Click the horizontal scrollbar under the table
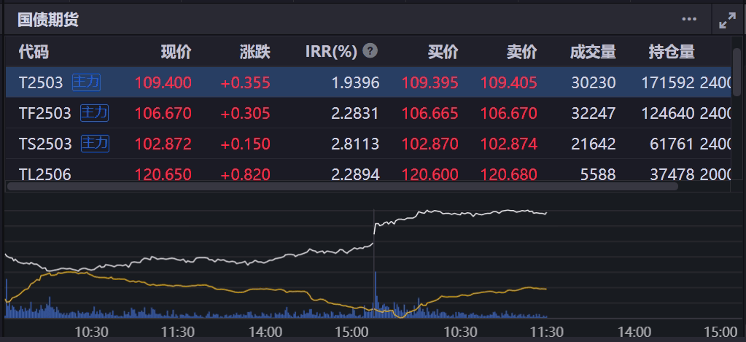Screen dimensions: 746x342 tap(343, 185)
